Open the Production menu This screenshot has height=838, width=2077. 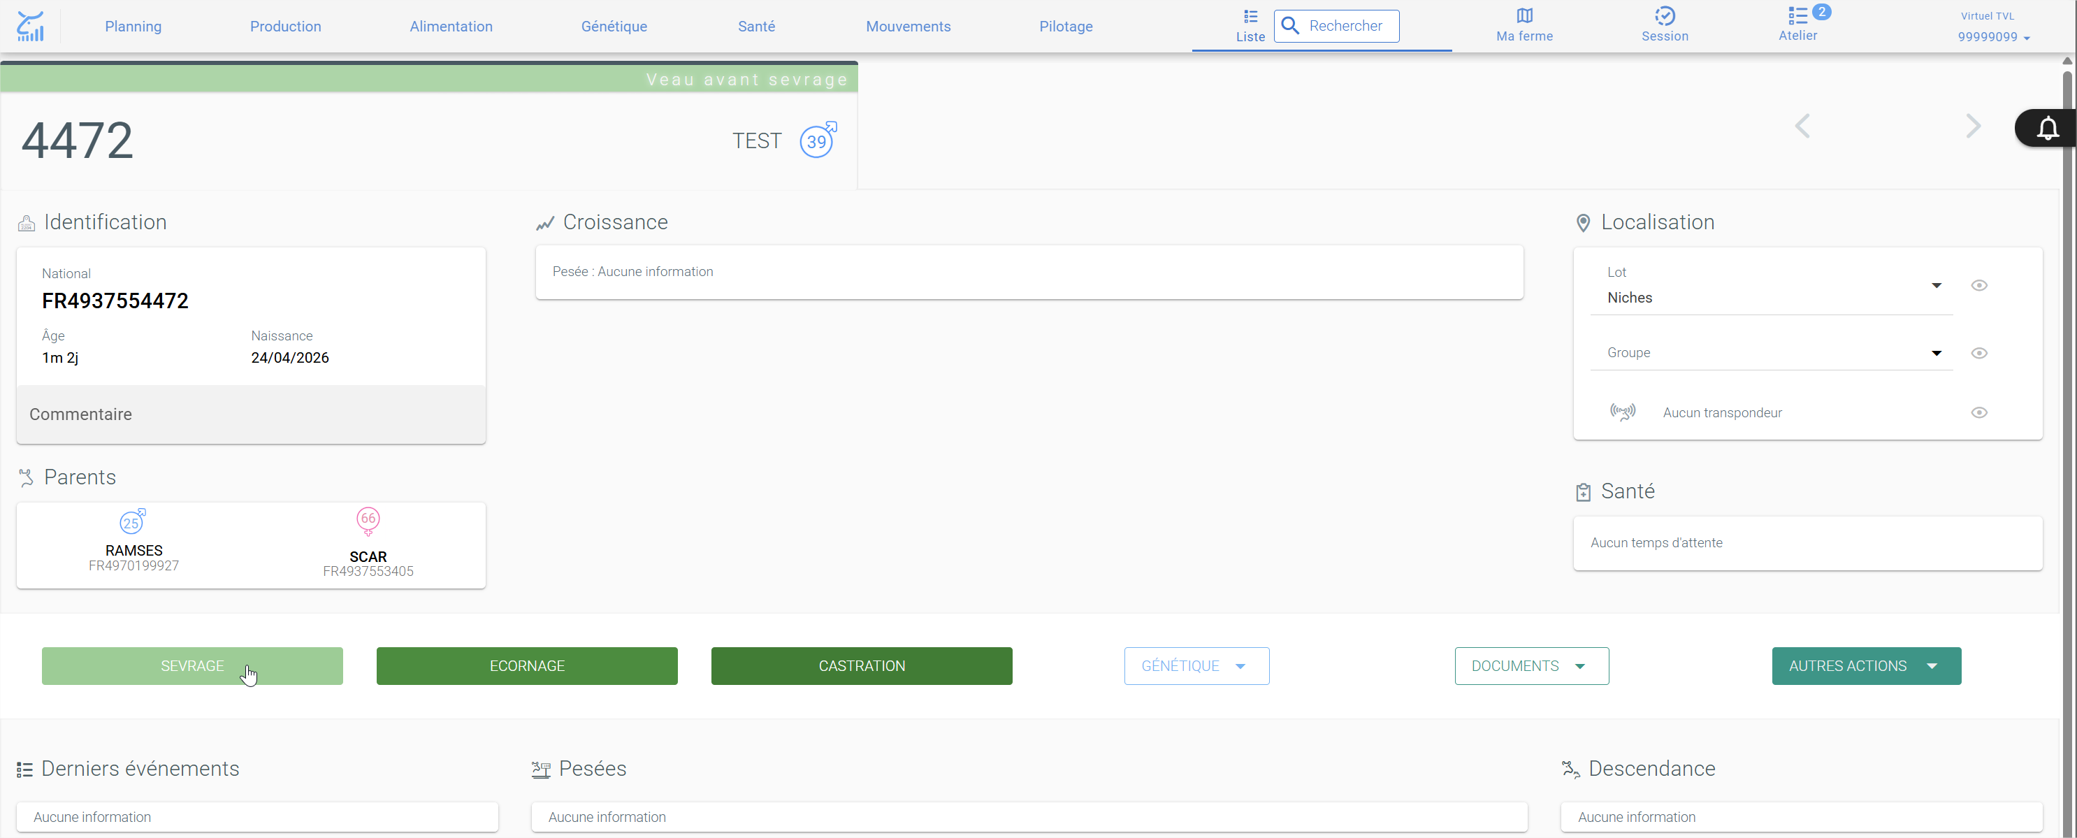click(285, 27)
